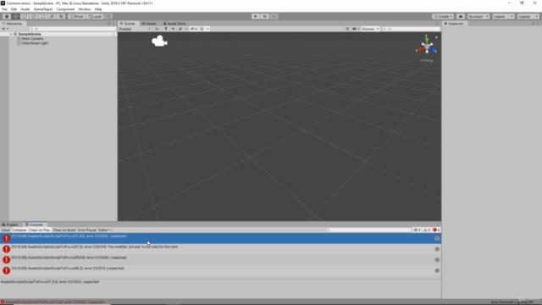The image size is (542, 305).
Task: Clear the console with the Clear button
Action: tap(6, 230)
